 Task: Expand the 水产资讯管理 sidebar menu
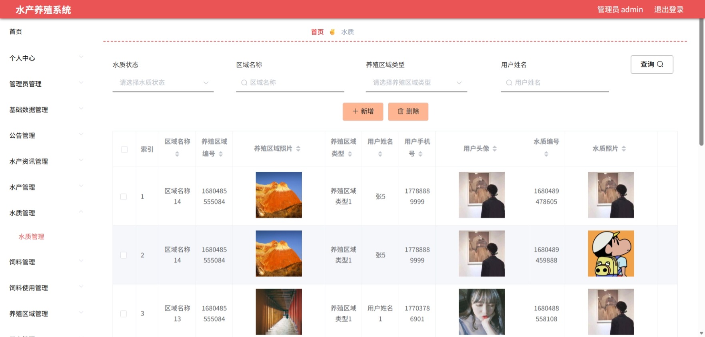[47, 161]
